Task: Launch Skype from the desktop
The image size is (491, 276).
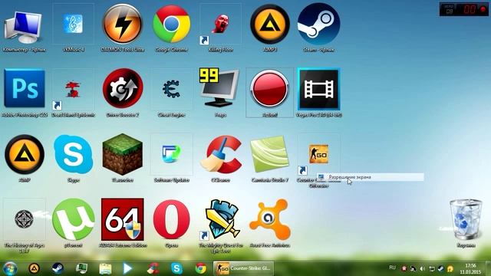Action: 74,159
